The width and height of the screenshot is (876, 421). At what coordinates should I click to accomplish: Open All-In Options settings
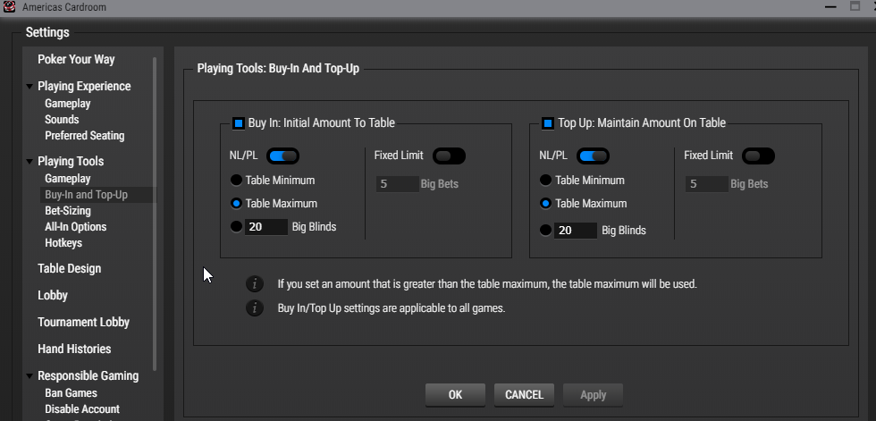coord(75,227)
